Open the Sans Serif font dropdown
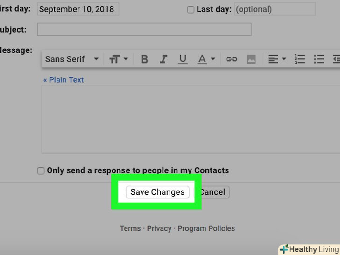The width and height of the screenshot is (340, 255). (x=71, y=59)
